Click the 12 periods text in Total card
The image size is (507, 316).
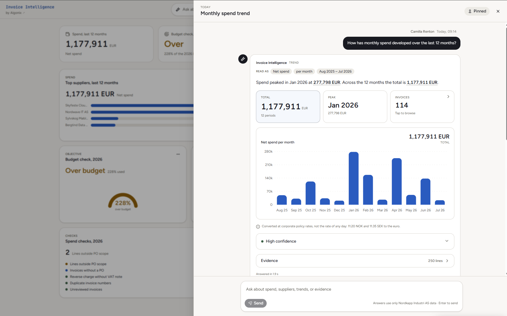tap(268, 116)
